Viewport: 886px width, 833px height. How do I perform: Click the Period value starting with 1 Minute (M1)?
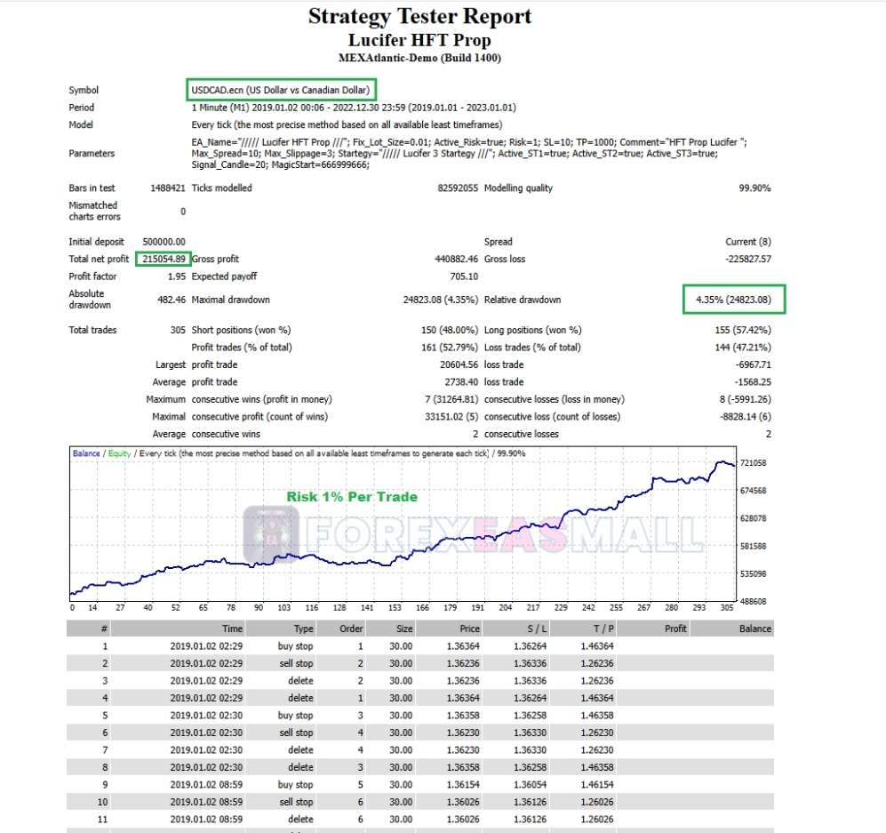click(354, 108)
